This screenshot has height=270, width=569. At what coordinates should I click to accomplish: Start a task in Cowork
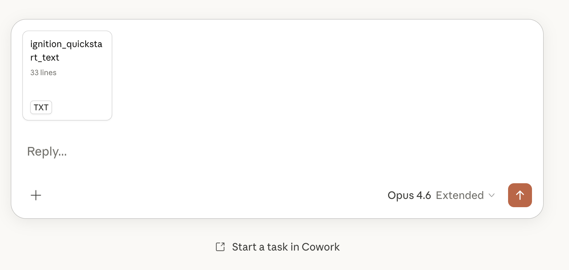coord(286,246)
